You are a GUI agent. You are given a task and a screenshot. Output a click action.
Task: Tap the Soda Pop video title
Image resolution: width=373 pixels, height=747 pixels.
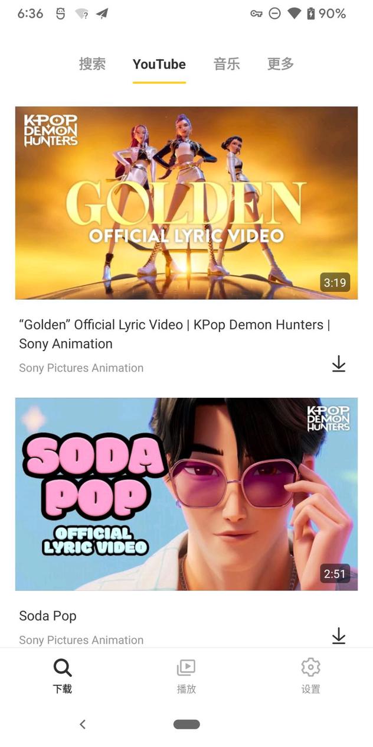(x=48, y=616)
